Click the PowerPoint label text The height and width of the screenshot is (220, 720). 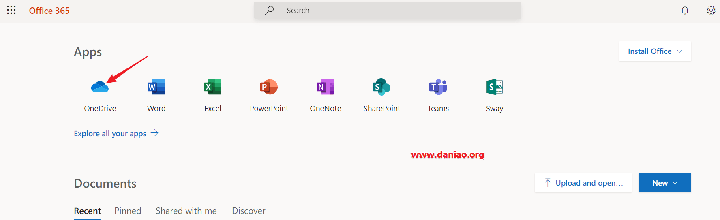pyautogui.click(x=269, y=109)
